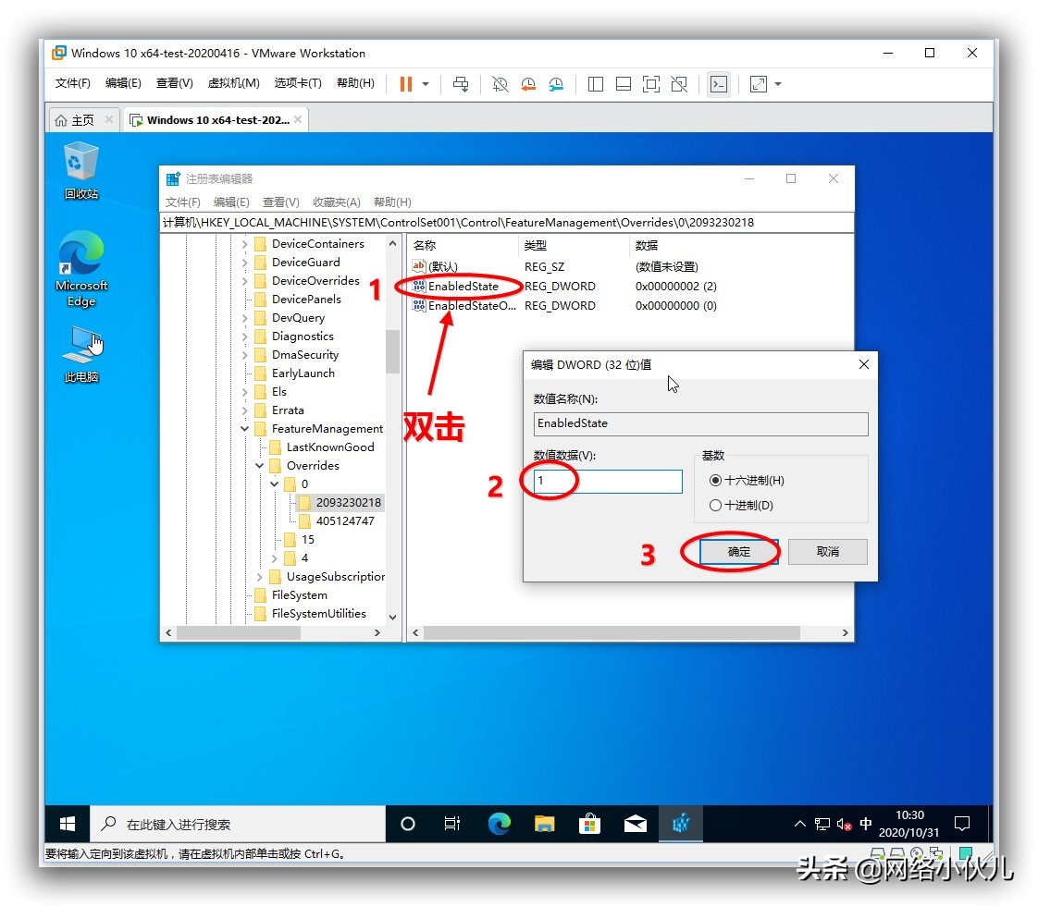Open the dropdown next to the pause button
The height and width of the screenshot is (906, 1038).
pos(424,84)
